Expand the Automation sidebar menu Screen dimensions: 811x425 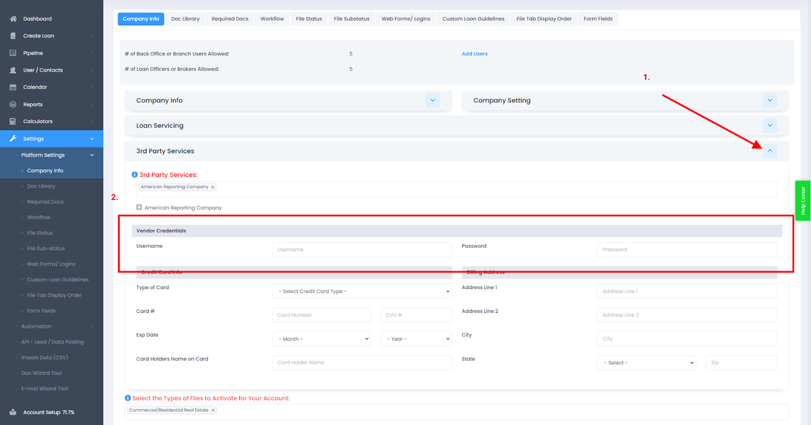point(92,327)
